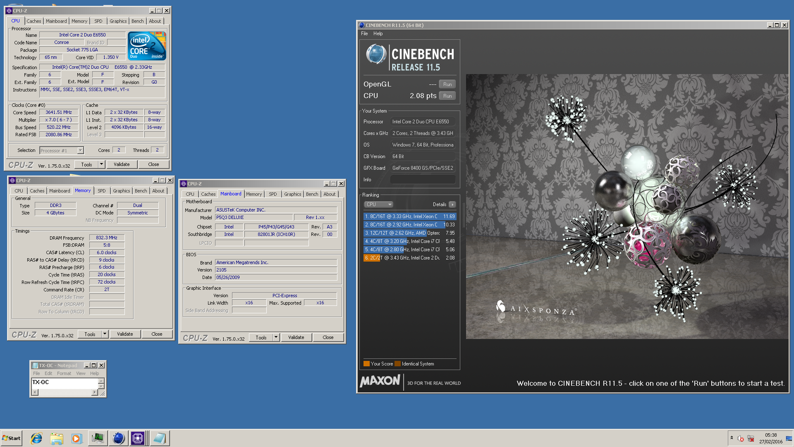Open the CPU ranking type dropdown in Cinebench

click(x=378, y=204)
